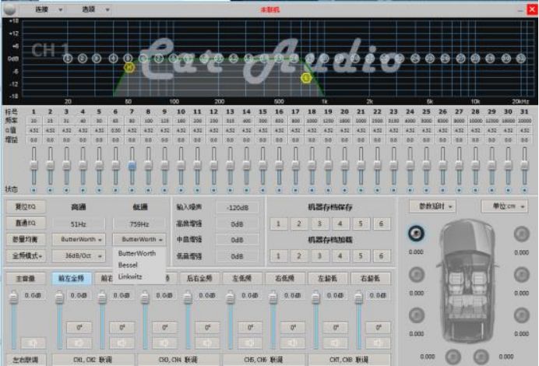Viewport: 539px width, 366px height.
Task: Toggle status button under EQ band 7
Action: coord(132,190)
